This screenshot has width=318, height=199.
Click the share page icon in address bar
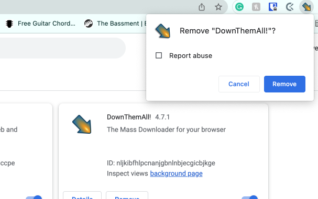pos(202,7)
